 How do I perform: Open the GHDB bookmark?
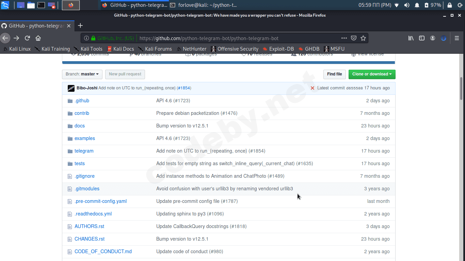click(309, 49)
